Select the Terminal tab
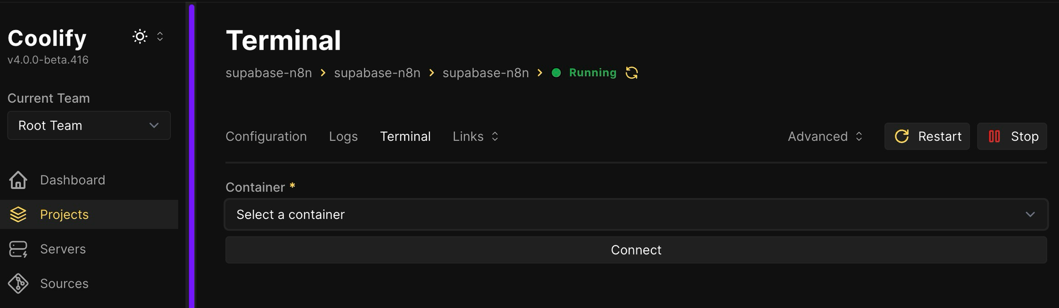 click(x=405, y=137)
